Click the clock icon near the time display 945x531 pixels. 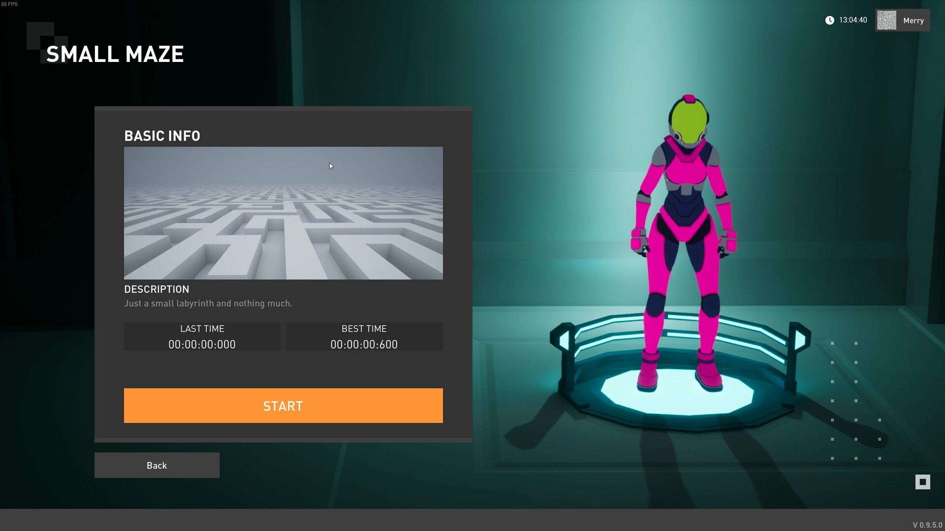point(829,20)
